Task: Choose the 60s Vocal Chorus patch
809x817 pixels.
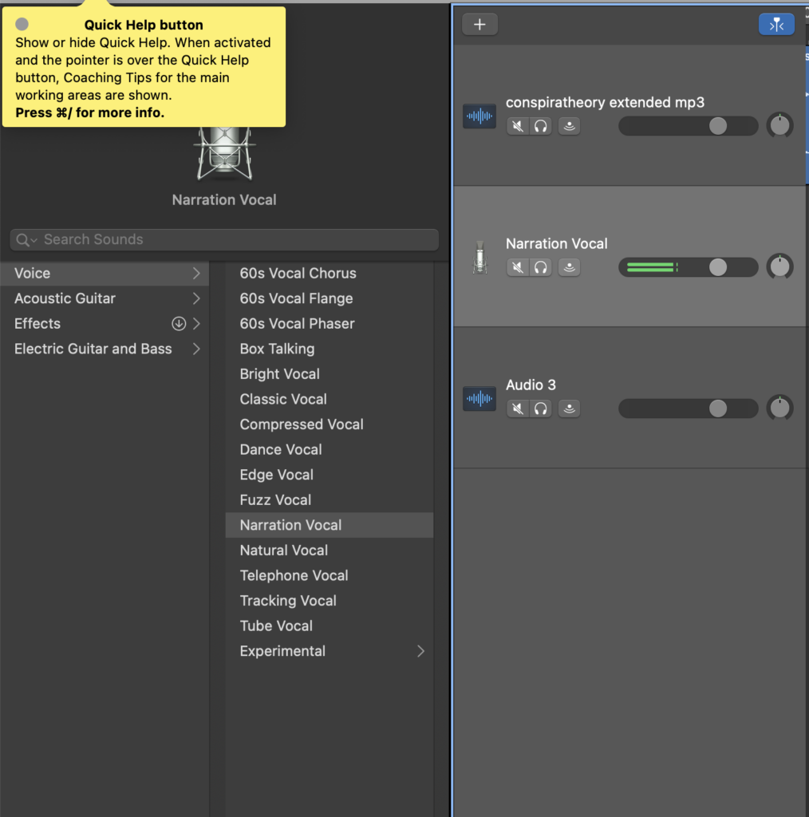Action: coord(330,273)
